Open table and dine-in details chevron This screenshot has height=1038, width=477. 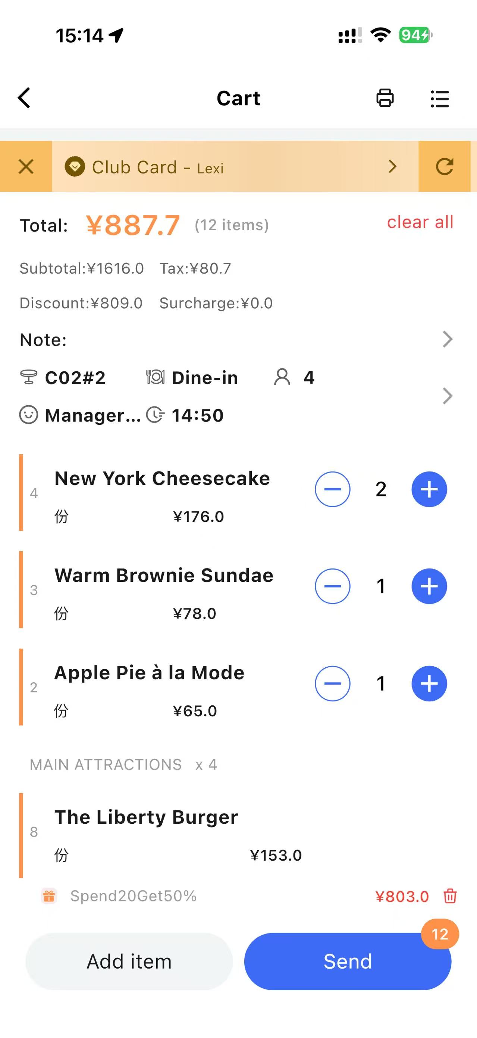pos(447,396)
